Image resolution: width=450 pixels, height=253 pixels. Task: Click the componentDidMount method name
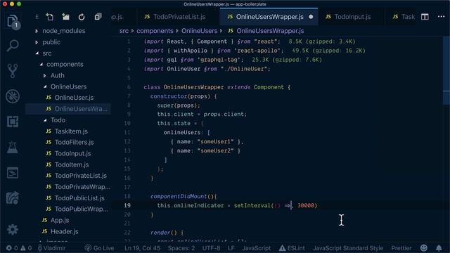[179, 197]
